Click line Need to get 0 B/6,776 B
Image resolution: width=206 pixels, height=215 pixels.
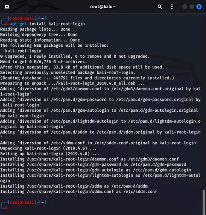[x=43, y=62]
